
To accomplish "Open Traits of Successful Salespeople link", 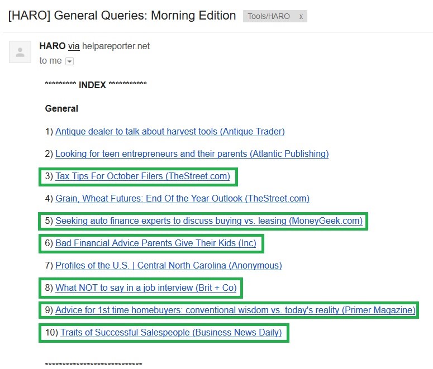I will (x=171, y=333).
